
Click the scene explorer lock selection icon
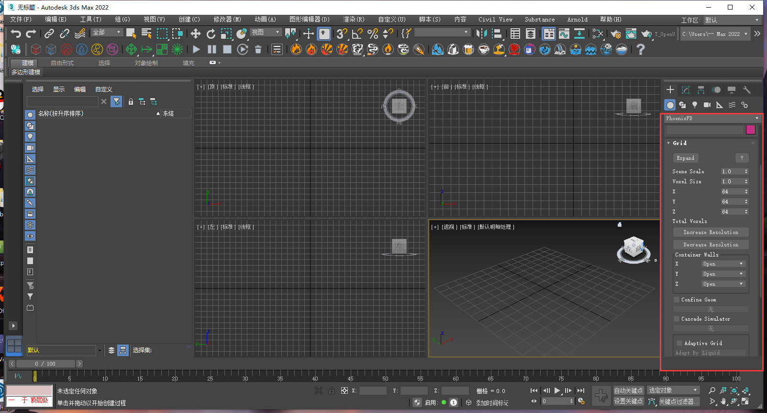(x=131, y=101)
